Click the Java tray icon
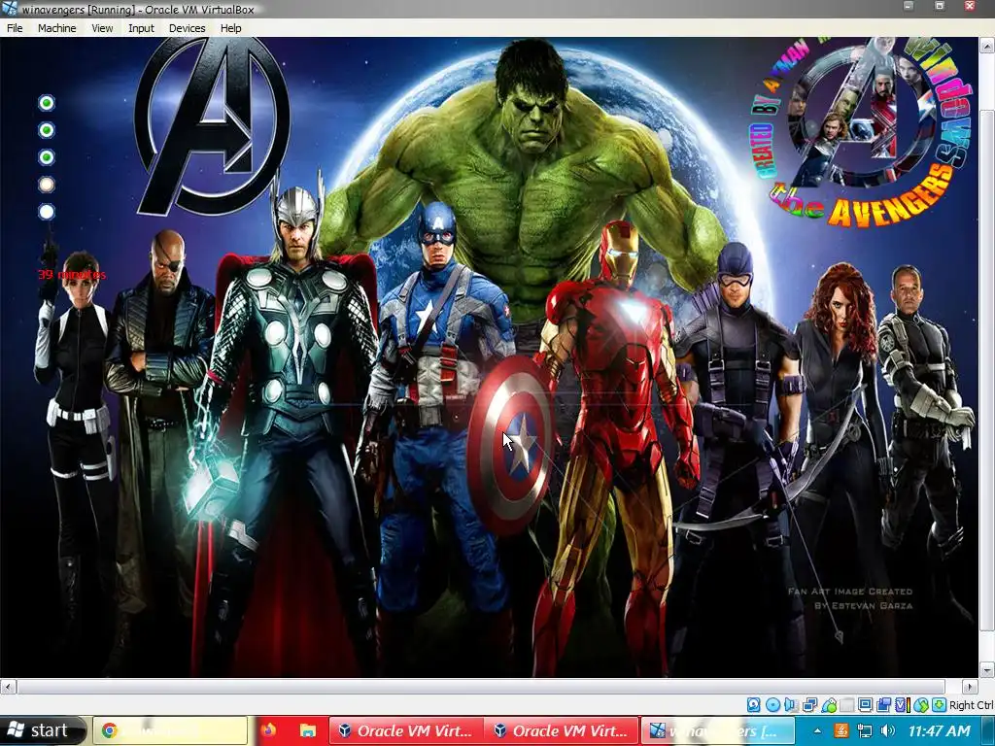The height and width of the screenshot is (746, 995). [x=841, y=730]
